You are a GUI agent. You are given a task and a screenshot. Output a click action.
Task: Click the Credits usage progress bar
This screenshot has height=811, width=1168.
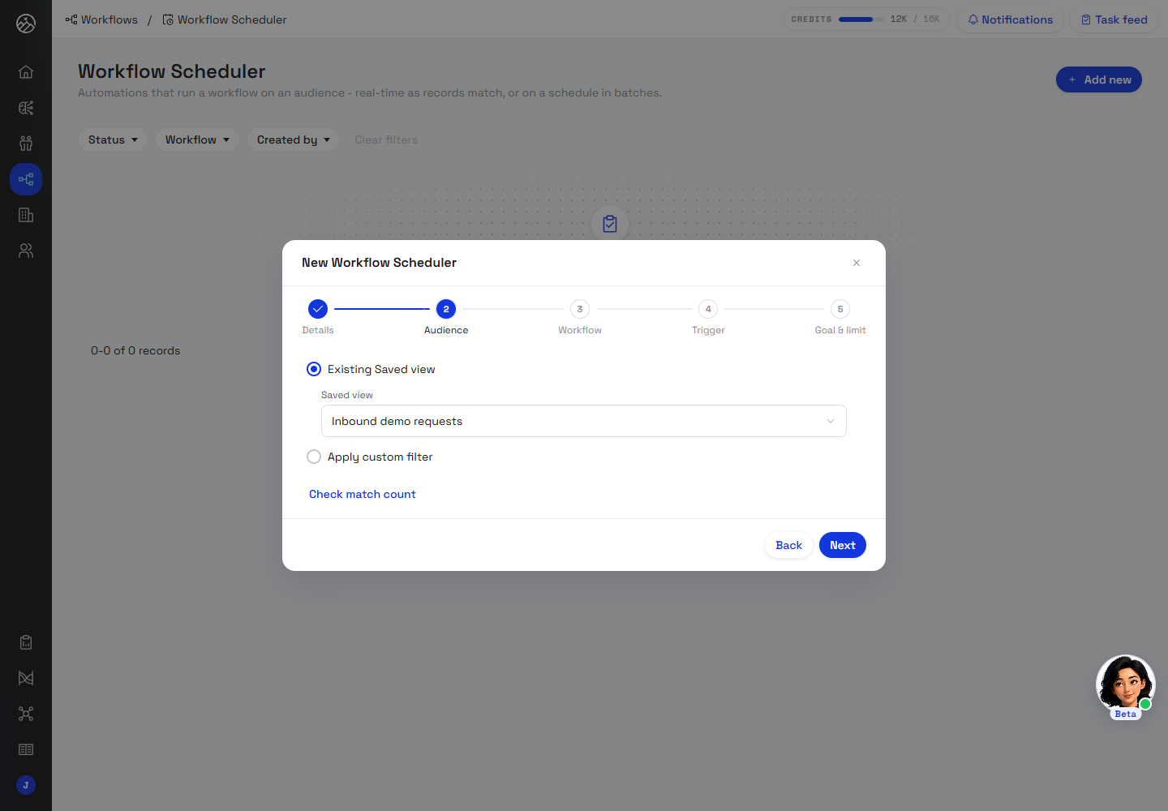[x=861, y=19]
